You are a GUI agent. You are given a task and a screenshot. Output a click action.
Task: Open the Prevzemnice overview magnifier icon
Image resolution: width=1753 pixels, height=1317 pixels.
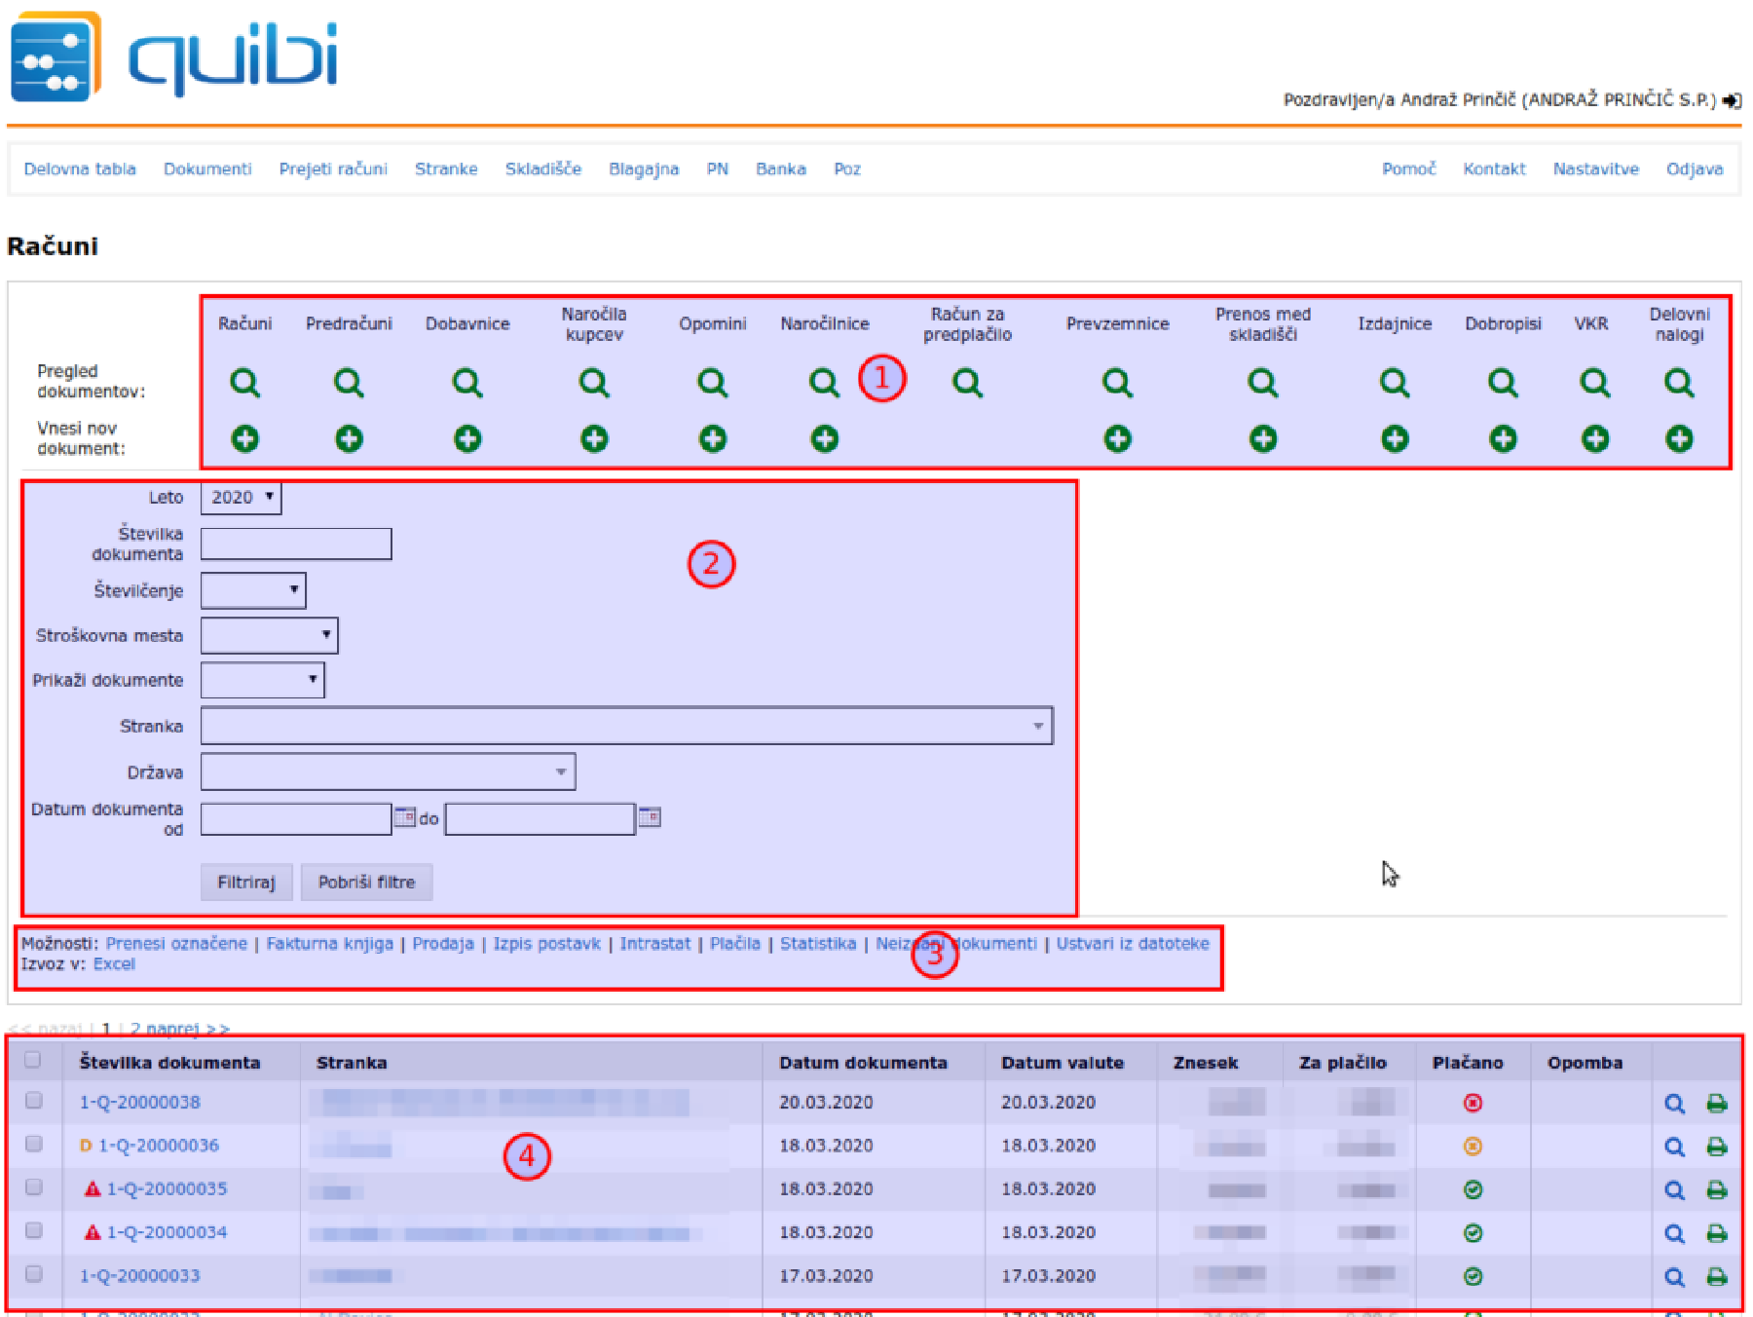[x=1117, y=383]
